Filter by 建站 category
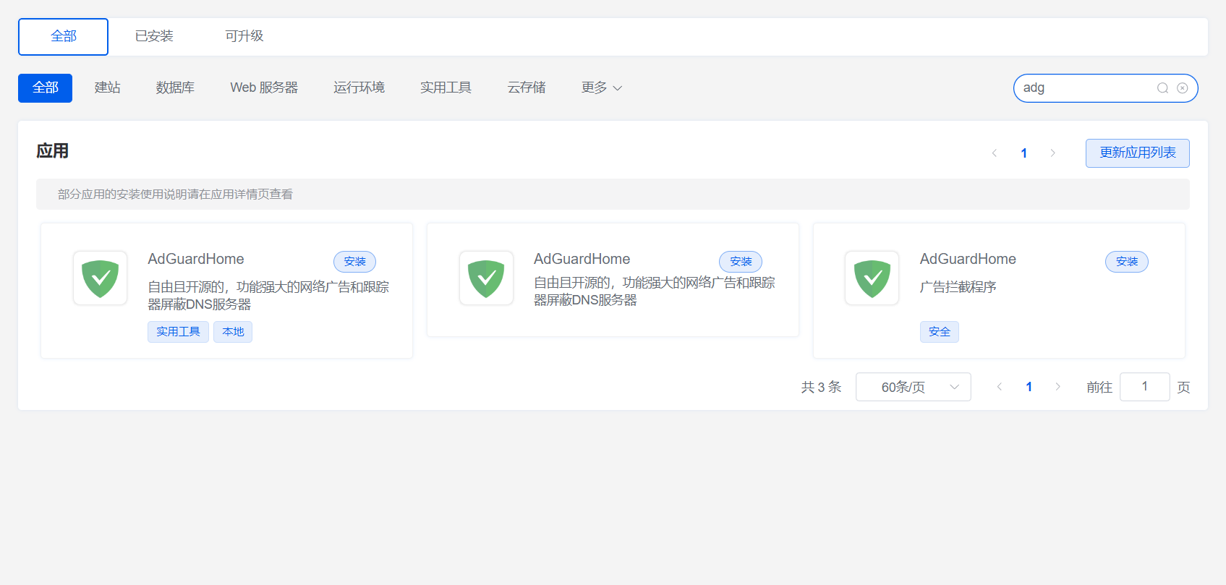 point(107,88)
